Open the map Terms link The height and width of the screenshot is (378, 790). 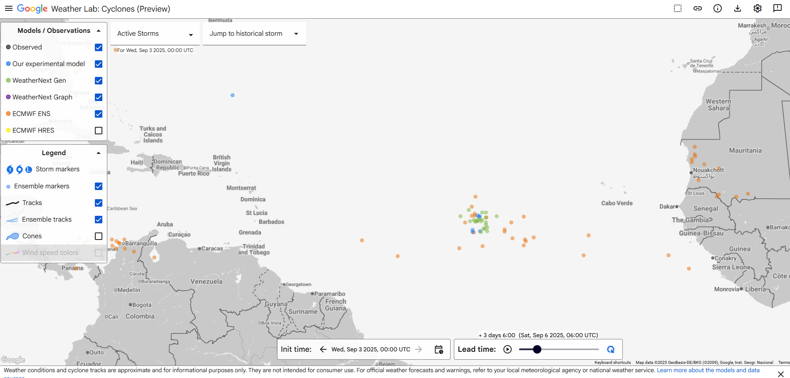click(x=784, y=363)
